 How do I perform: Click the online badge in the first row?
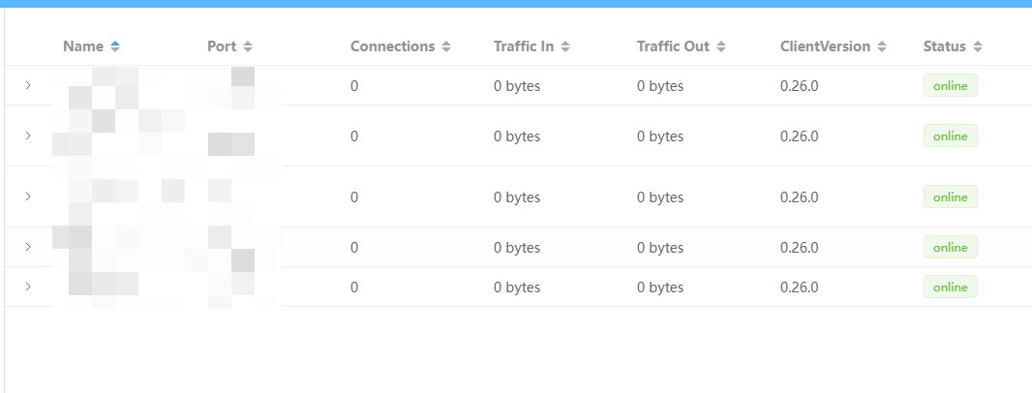tap(950, 86)
